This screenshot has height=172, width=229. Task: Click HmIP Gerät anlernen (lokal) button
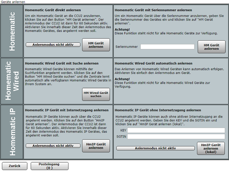pyautogui.click(x=211, y=148)
